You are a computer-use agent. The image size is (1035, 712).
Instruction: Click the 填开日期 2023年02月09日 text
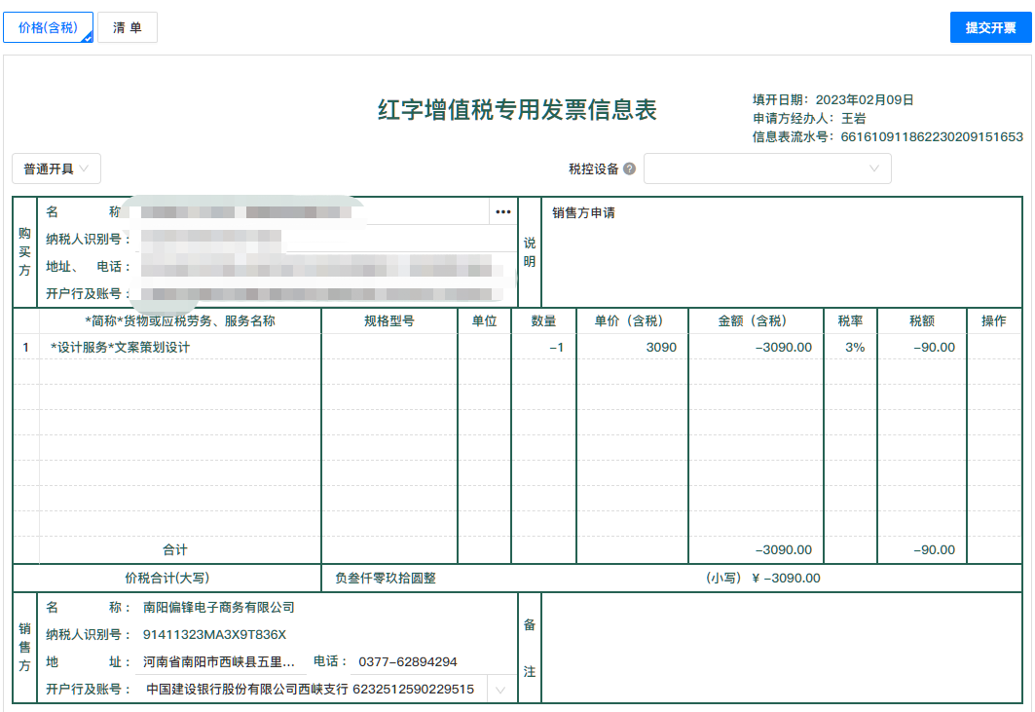point(833,99)
